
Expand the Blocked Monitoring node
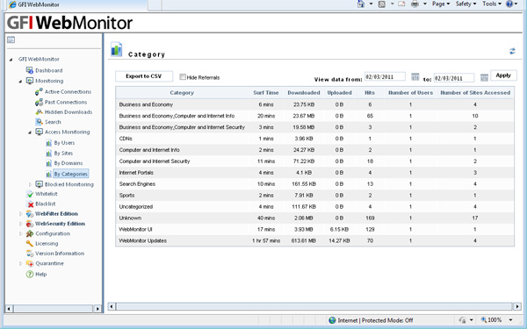[x=30, y=184]
